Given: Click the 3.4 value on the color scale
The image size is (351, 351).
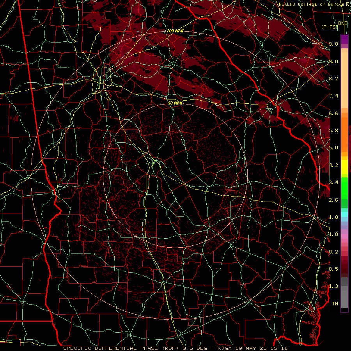Looking at the screenshot, I should pos(333,183).
